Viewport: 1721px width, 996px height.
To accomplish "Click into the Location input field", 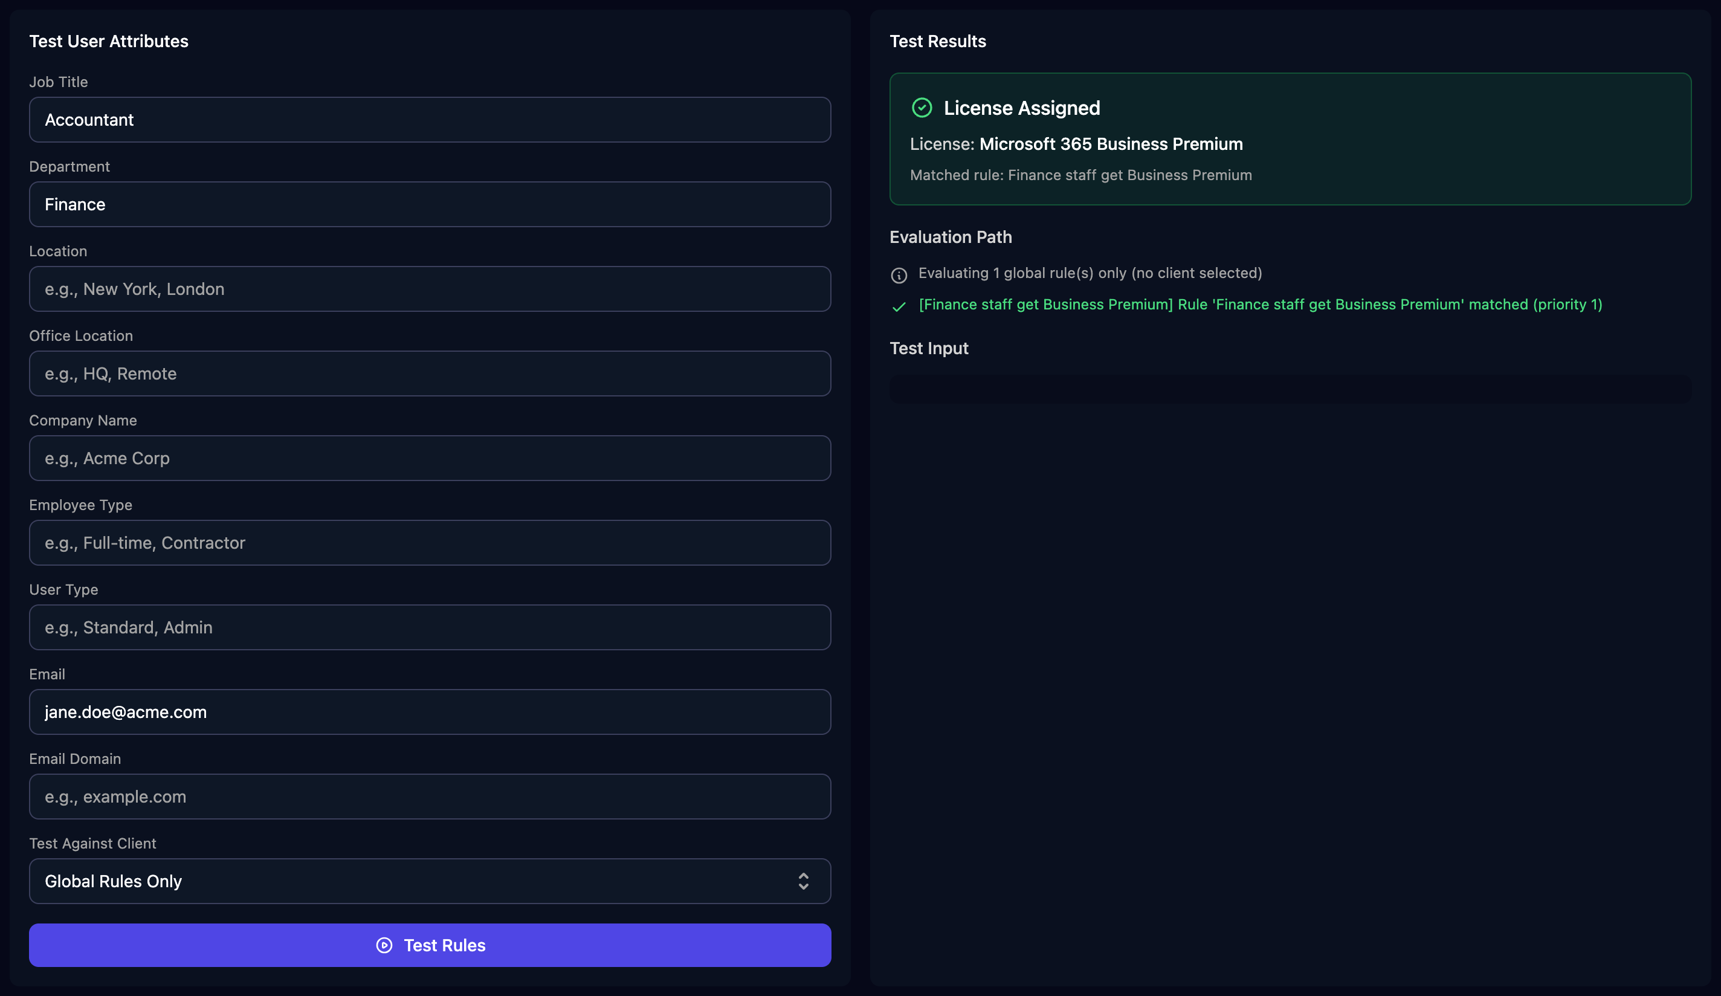I will pyautogui.click(x=430, y=289).
